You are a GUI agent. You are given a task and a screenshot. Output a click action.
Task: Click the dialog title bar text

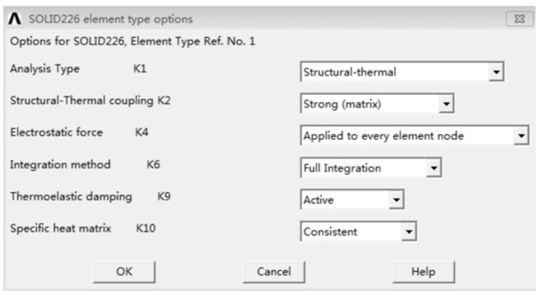pyautogui.click(x=111, y=20)
